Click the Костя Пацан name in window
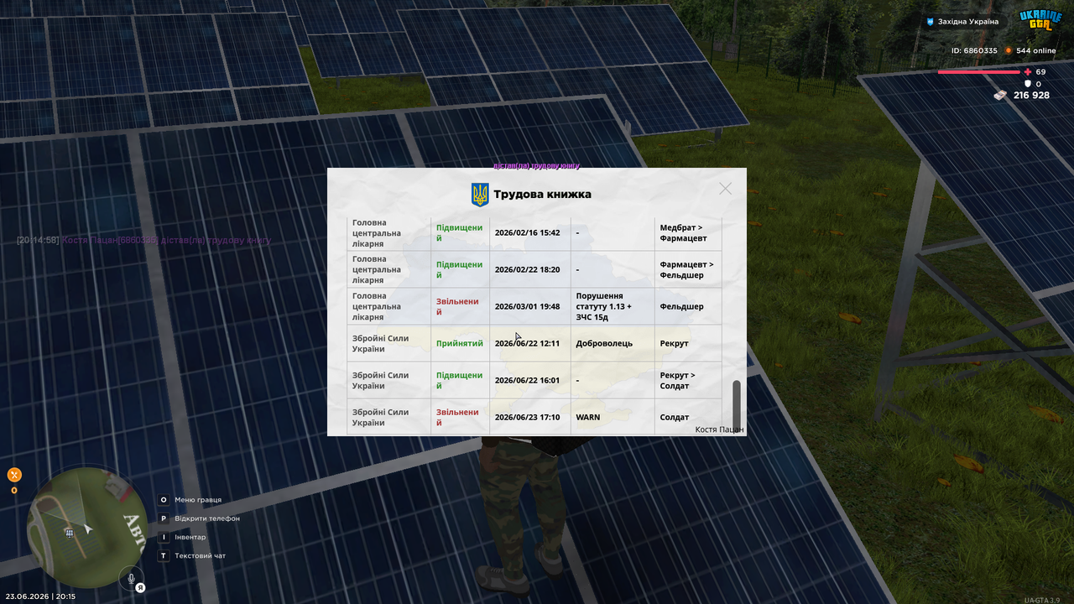Viewport: 1074px width, 604px height. [x=719, y=429]
